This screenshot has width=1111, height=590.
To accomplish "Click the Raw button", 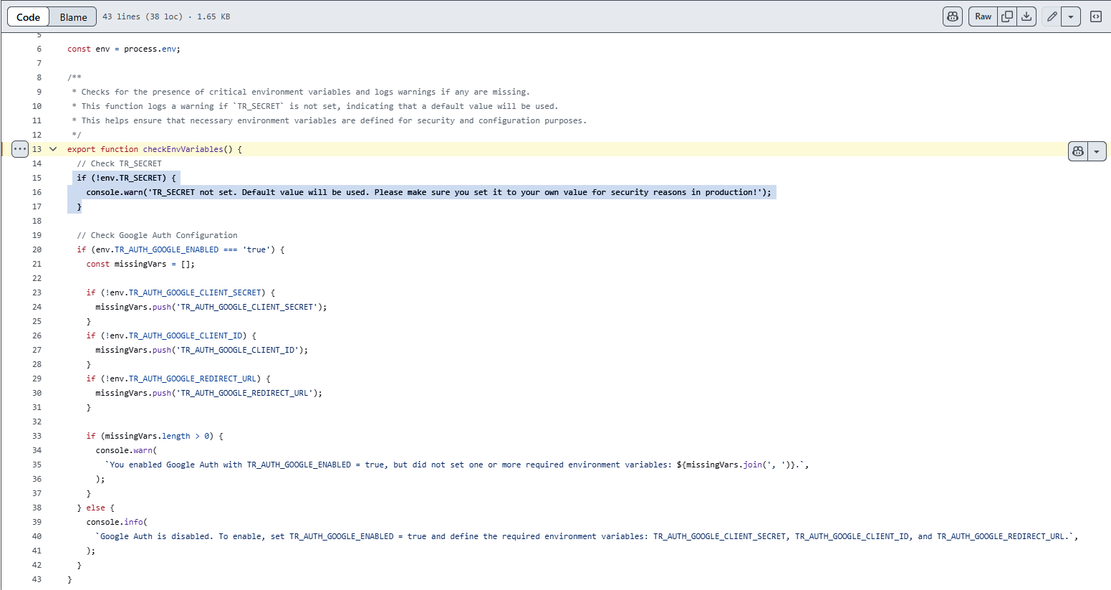I will click(x=983, y=16).
